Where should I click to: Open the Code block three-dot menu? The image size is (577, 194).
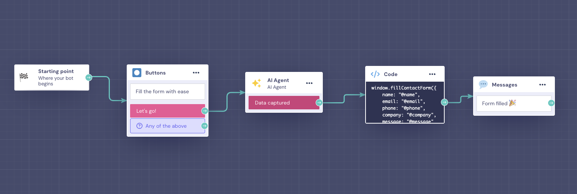click(432, 74)
